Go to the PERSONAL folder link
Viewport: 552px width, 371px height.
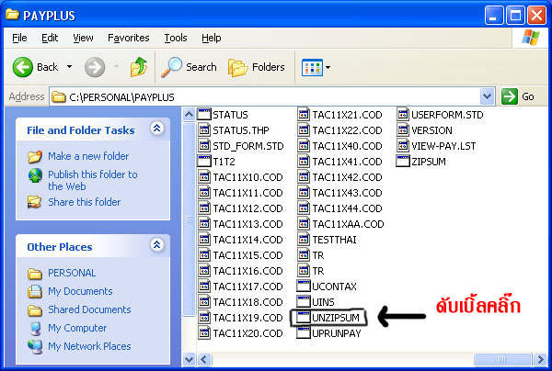tap(72, 273)
